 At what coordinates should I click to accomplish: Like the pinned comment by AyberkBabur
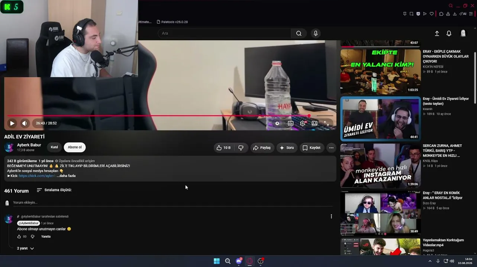tap(19, 237)
